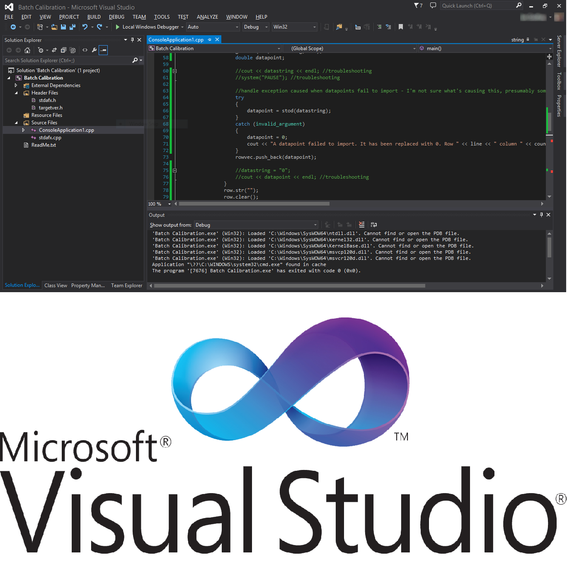Click Uncomment selected lines icon

point(388,27)
